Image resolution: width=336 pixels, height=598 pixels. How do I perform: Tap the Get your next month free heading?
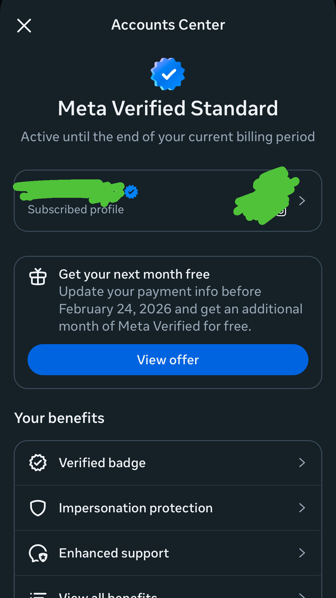point(134,274)
